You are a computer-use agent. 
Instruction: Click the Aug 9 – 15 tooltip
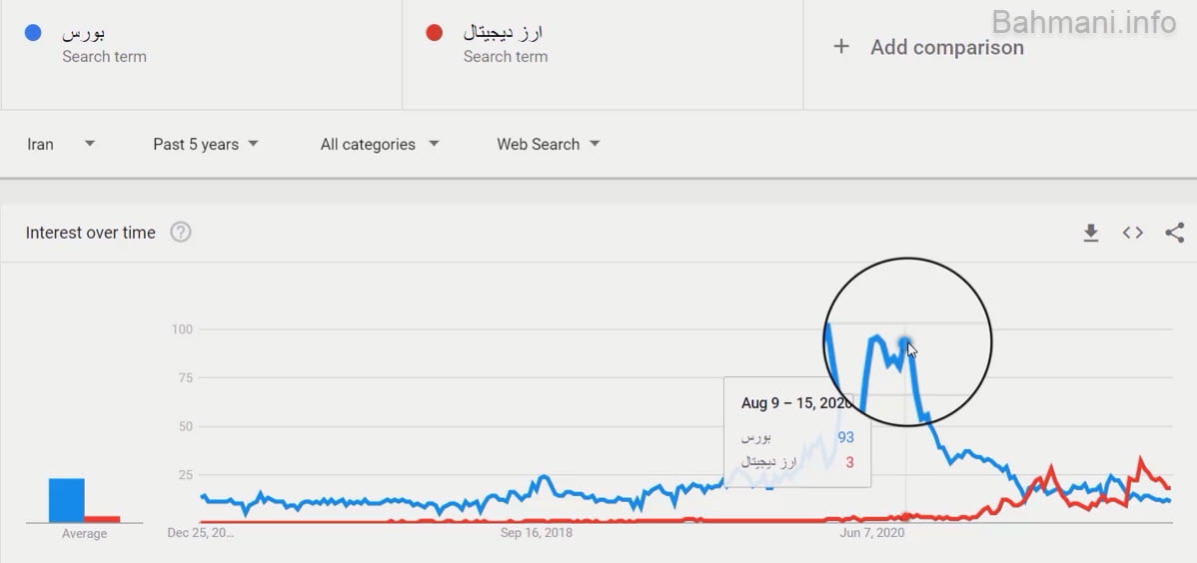(797, 432)
